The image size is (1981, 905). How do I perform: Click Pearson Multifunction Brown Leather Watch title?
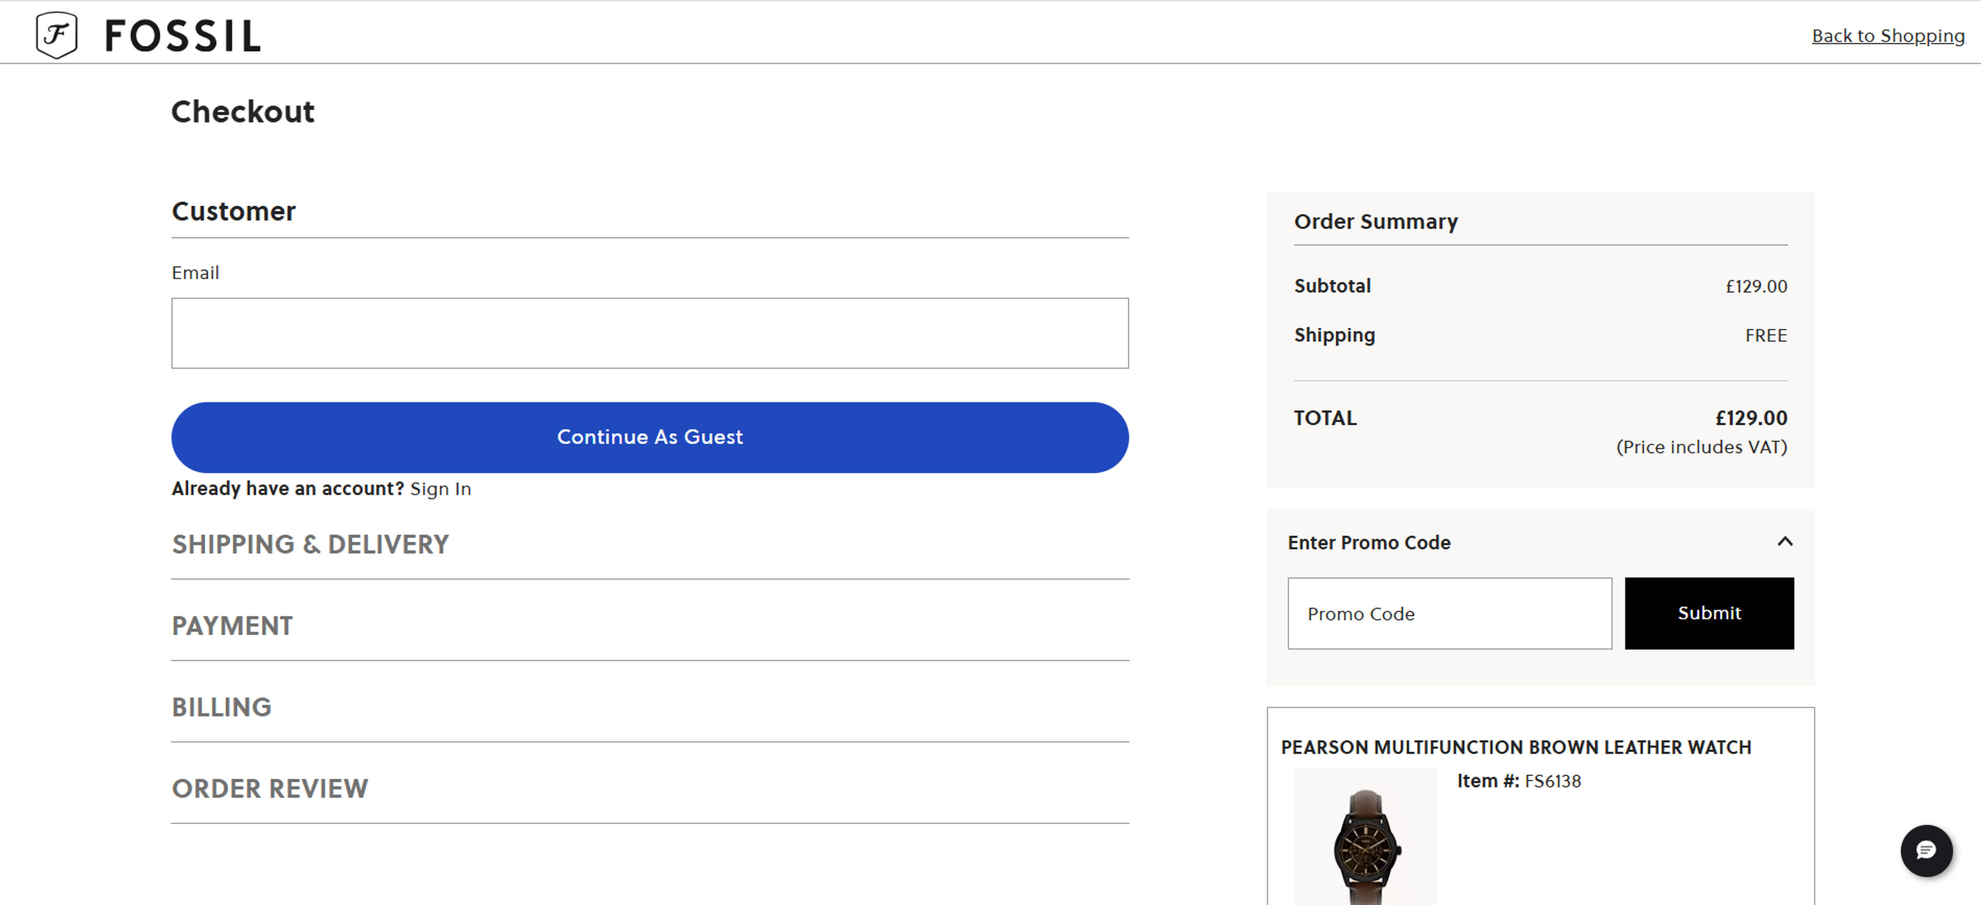point(1516,747)
